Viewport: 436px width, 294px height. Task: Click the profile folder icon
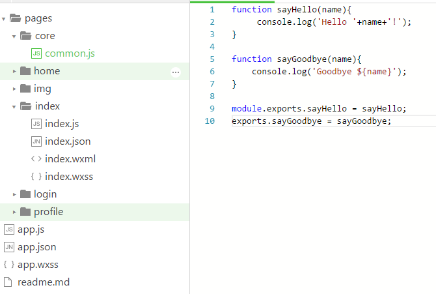point(25,211)
